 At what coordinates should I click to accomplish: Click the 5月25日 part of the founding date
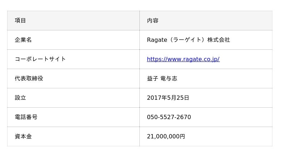178,98
